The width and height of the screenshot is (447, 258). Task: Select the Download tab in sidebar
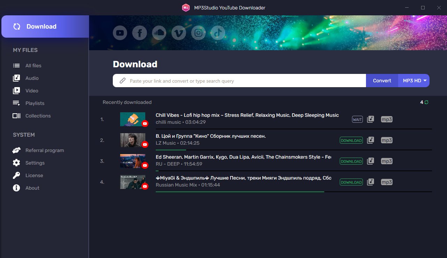[45, 26]
